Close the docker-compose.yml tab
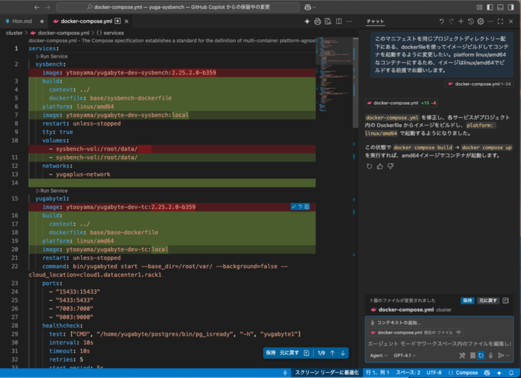The height and width of the screenshot is (378, 521). (x=126, y=21)
